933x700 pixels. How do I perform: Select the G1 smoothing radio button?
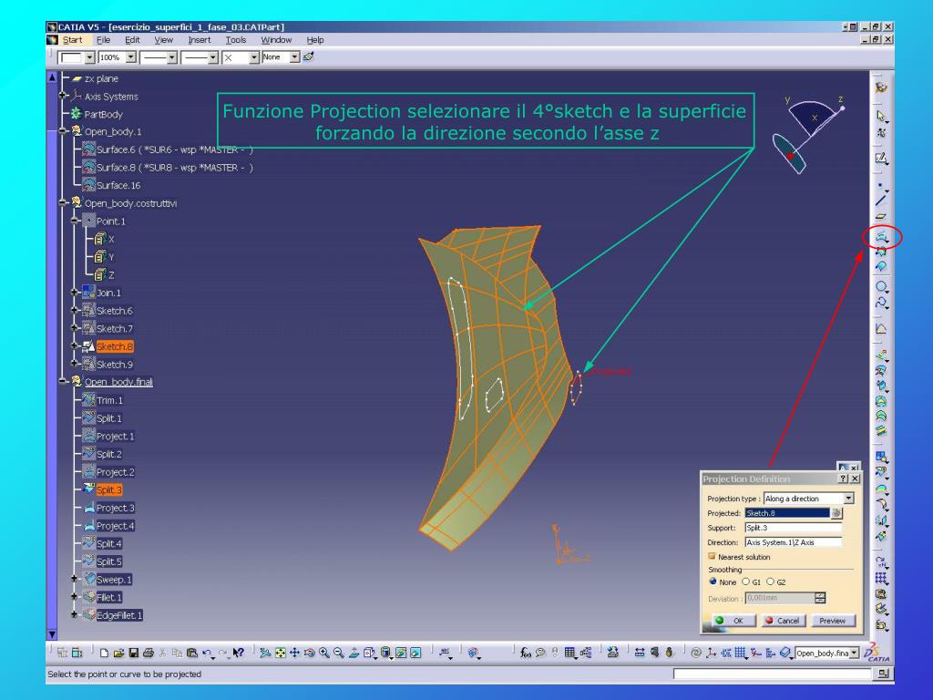point(745,582)
